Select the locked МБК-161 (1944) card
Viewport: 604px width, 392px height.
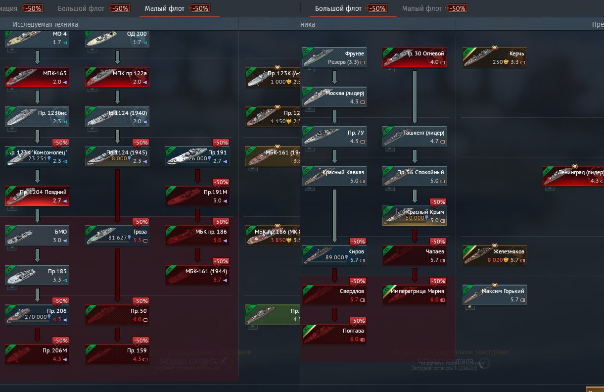tap(197, 275)
